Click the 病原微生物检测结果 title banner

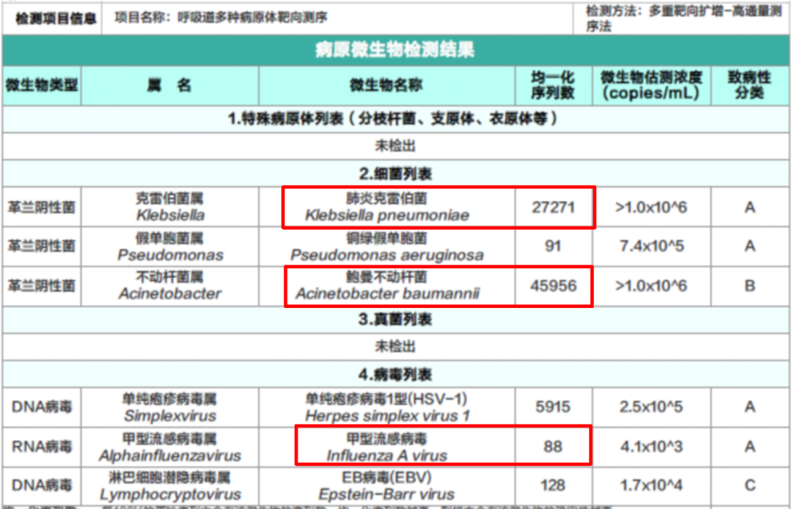(x=395, y=51)
